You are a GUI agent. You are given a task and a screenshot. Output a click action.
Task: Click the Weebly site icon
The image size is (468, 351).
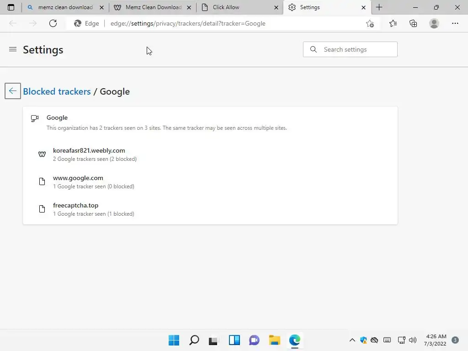pyautogui.click(x=42, y=154)
